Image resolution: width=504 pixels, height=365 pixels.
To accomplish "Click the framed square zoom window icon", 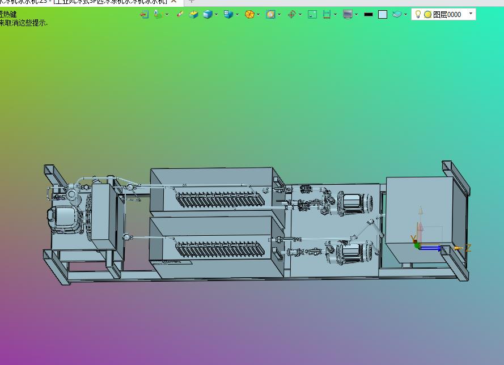I will point(270,15).
